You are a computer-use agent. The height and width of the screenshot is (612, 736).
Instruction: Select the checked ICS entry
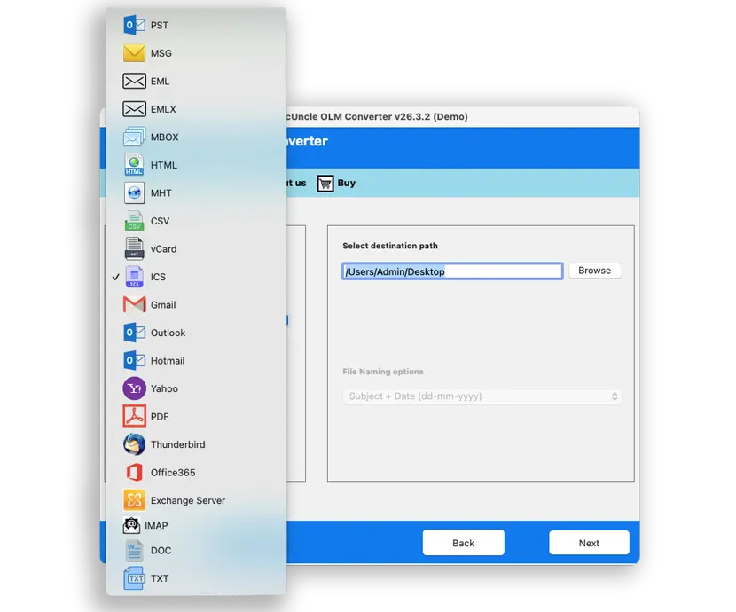(x=196, y=277)
